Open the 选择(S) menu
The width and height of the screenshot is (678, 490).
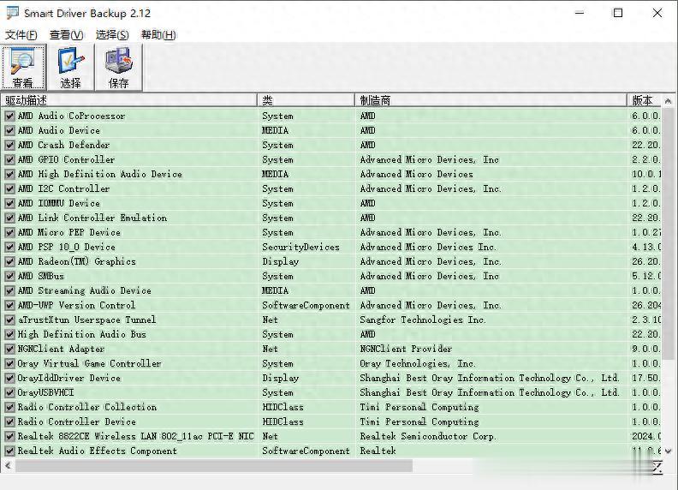(112, 34)
